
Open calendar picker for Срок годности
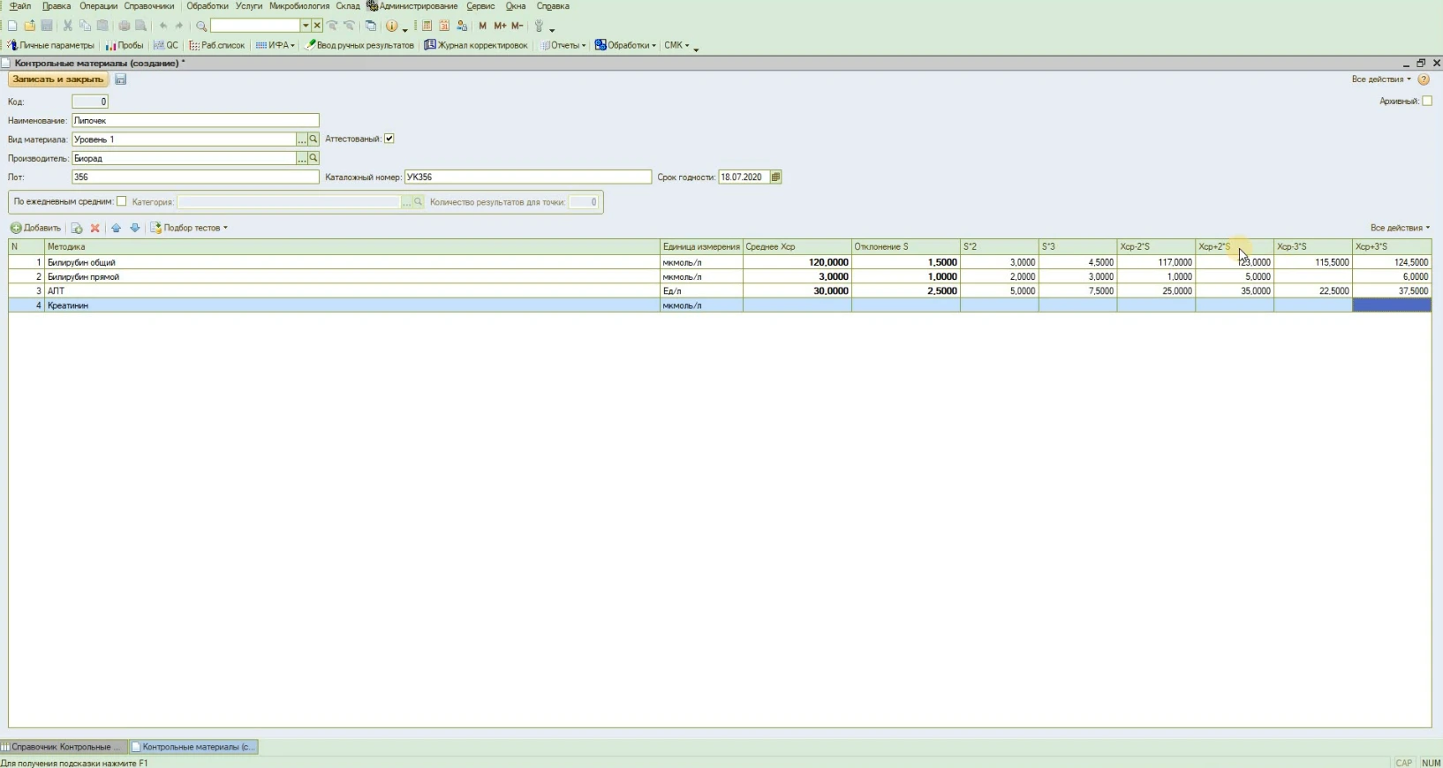[775, 177]
